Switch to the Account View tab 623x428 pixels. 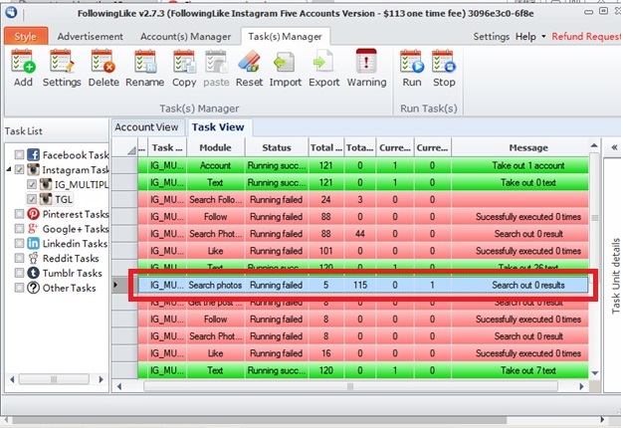(146, 127)
